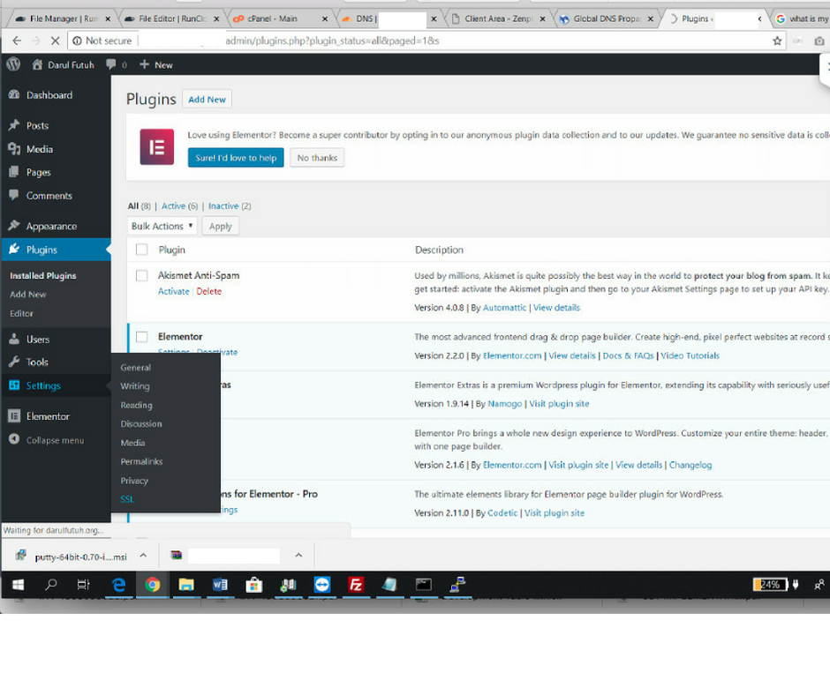Open Permalinks settings submenu item

141,461
